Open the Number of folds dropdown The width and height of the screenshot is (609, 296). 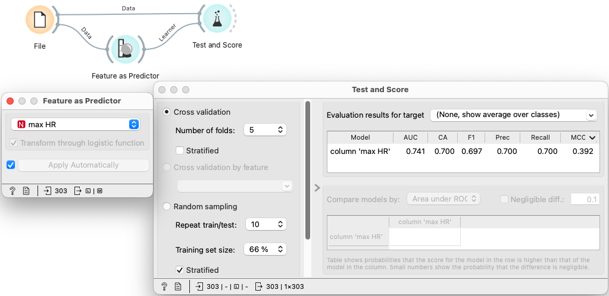coord(265,130)
